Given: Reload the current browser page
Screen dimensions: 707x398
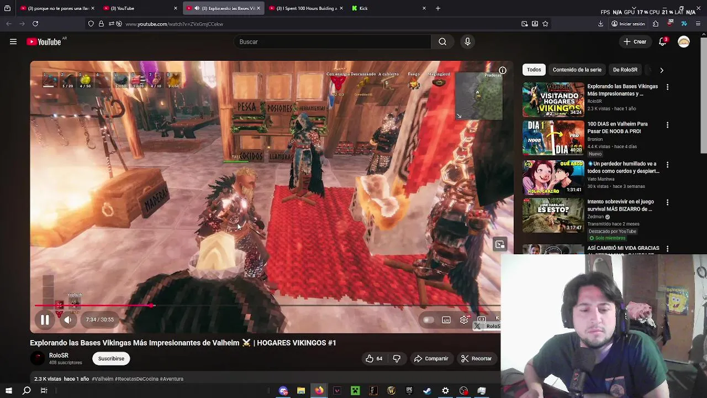Looking at the screenshot, I should (35, 24).
